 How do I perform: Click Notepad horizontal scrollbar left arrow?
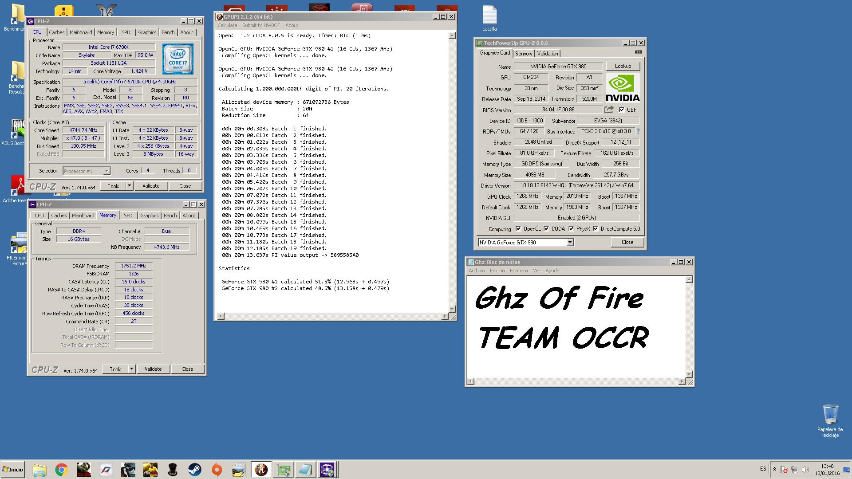point(471,381)
